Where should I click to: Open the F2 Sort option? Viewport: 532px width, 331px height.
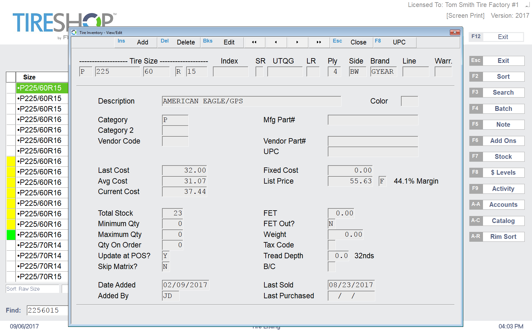point(497,77)
